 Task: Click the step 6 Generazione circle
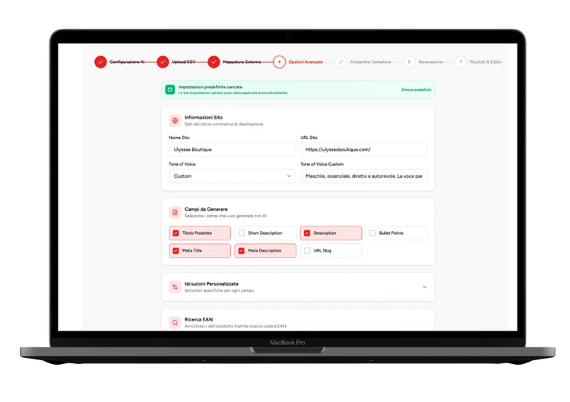(x=409, y=62)
